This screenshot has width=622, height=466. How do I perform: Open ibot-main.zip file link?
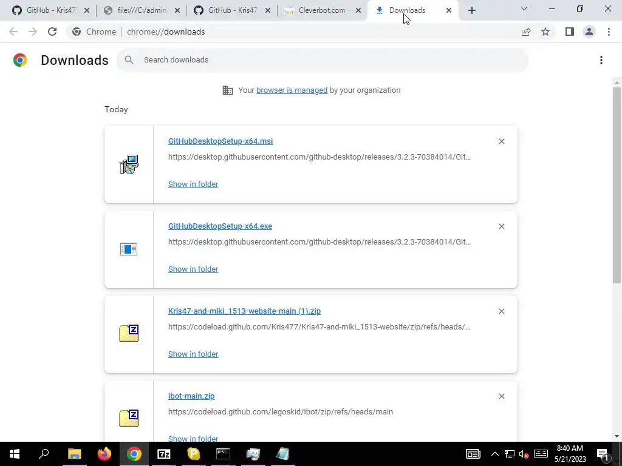[191, 396]
